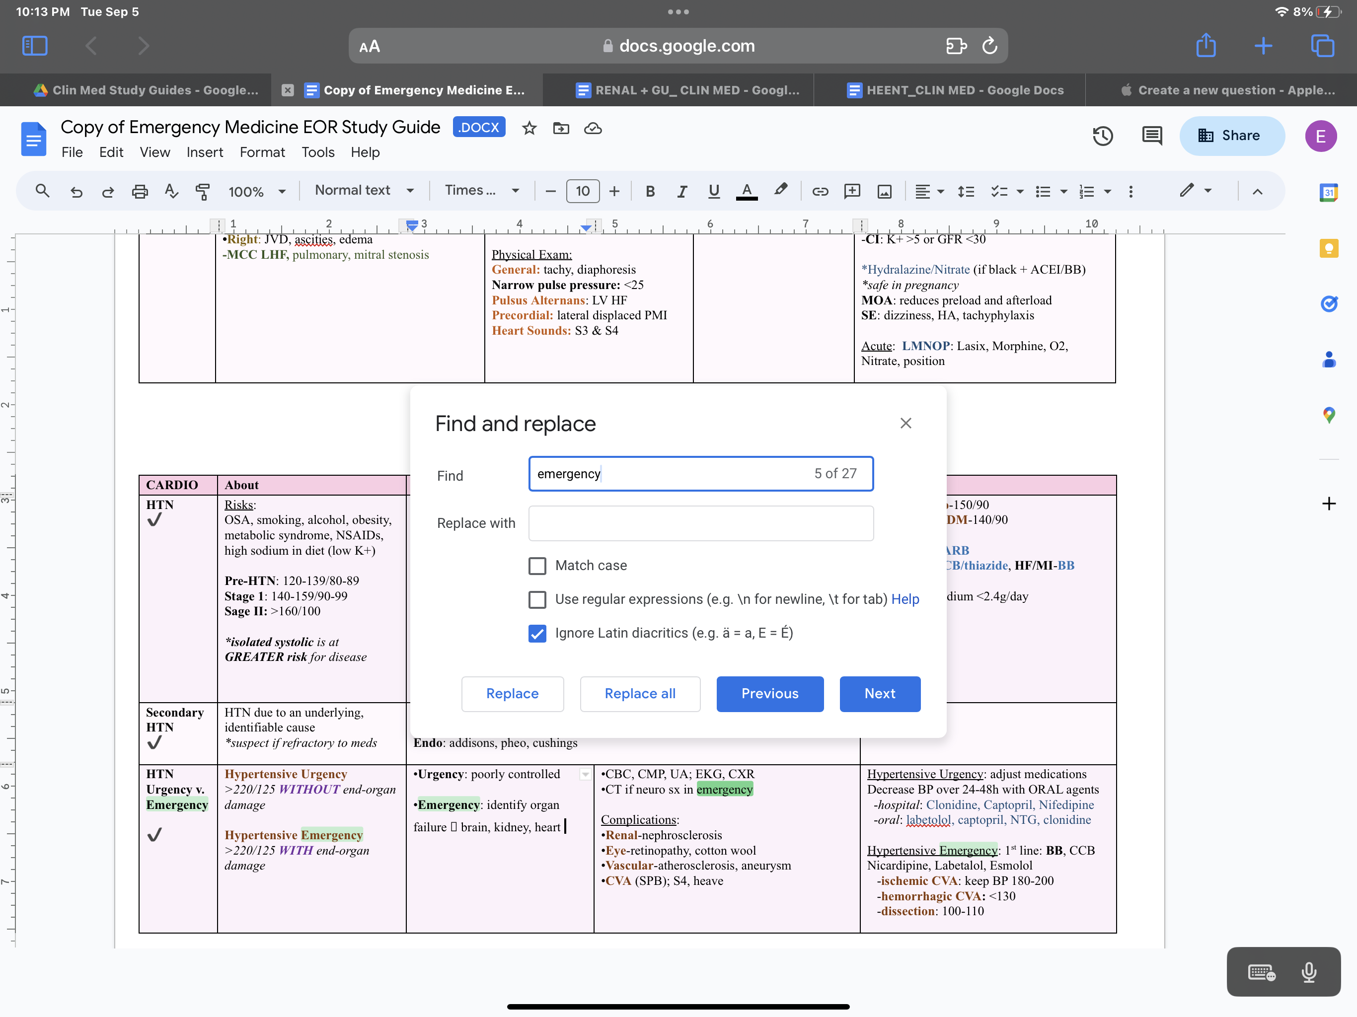Click the paint format roller icon
The image size is (1357, 1017).
coord(202,191)
